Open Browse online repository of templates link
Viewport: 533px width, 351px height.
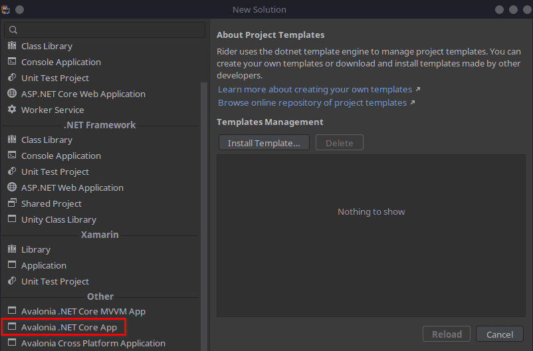point(312,103)
